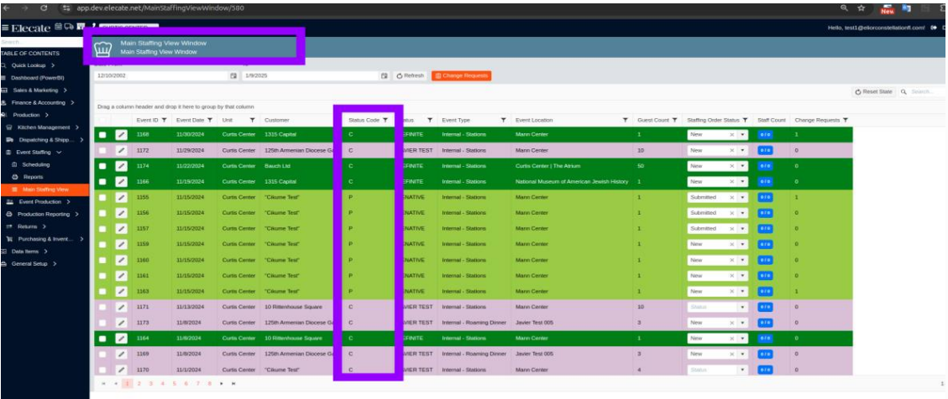The width and height of the screenshot is (948, 399).
Task: Click the logout icon beside greeting
Action: (934, 28)
